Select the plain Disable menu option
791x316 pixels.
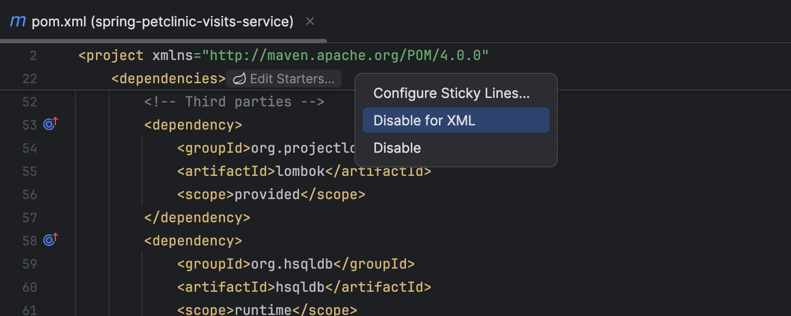(x=397, y=148)
